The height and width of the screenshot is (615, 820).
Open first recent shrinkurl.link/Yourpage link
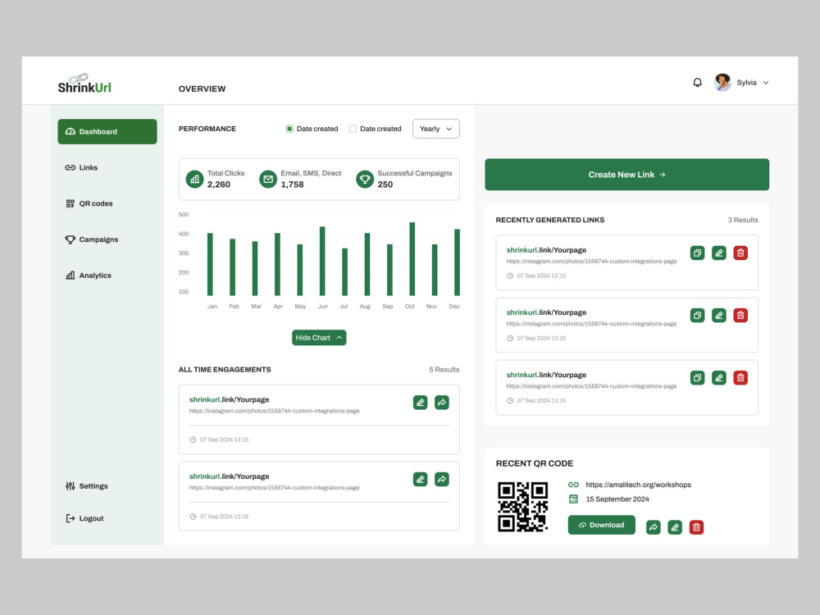[x=546, y=250]
